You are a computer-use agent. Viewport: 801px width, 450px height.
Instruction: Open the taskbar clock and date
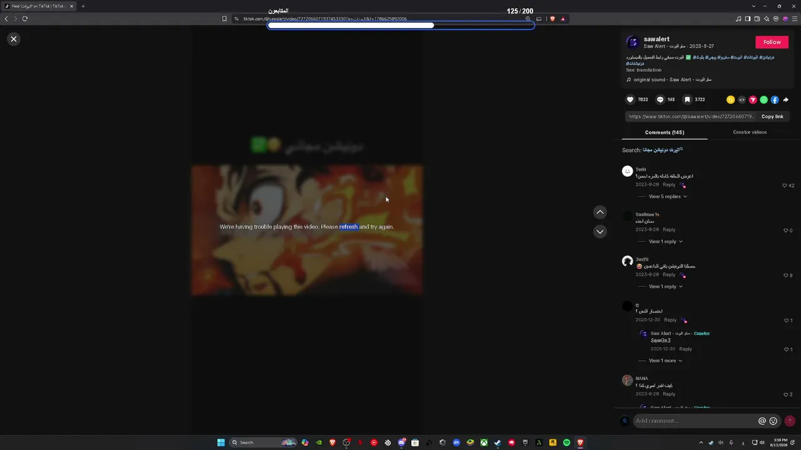pyautogui.click(x=780, y=442)
